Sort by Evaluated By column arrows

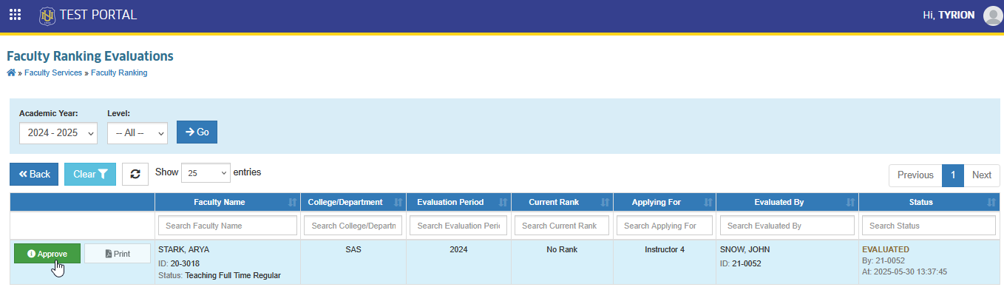tap(849, 202)
